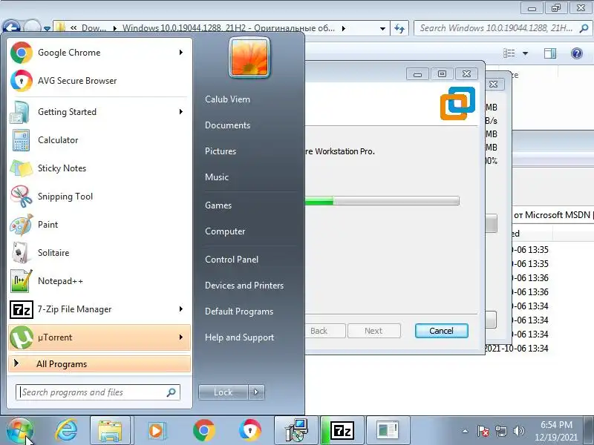Open Internet Explorer on the taskbar
The width and height of the screenshot is (594, 445).
pyautogui.click(x=66, y=431)
